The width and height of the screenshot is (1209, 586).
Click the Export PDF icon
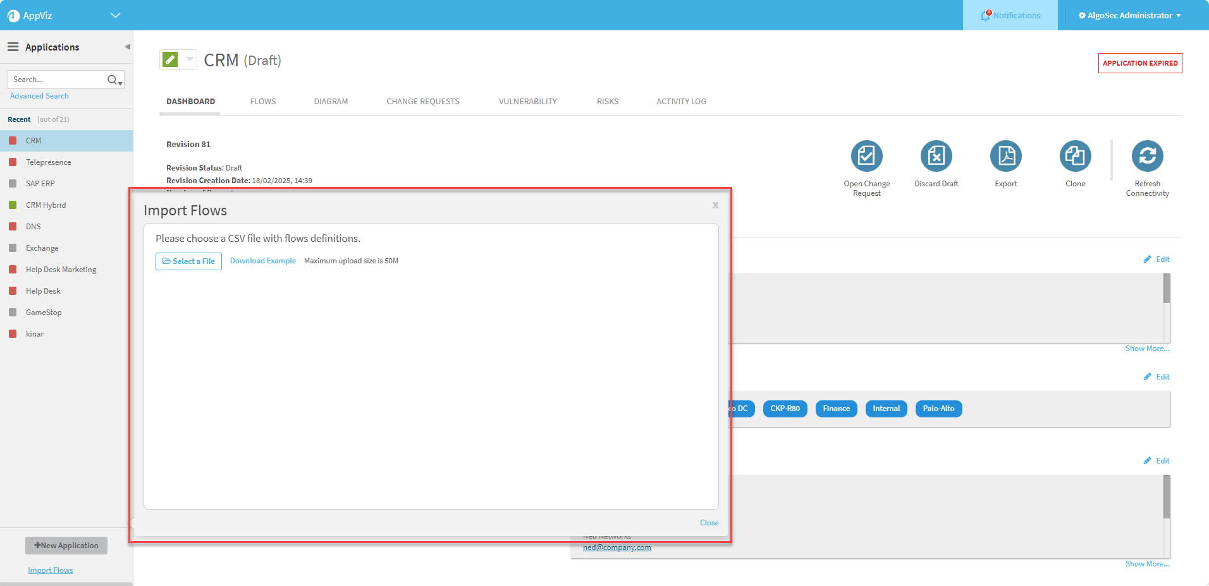[x=1005, y=156]
